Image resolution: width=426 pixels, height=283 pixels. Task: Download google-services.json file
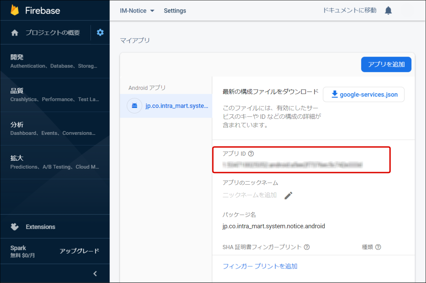point(364,95)
